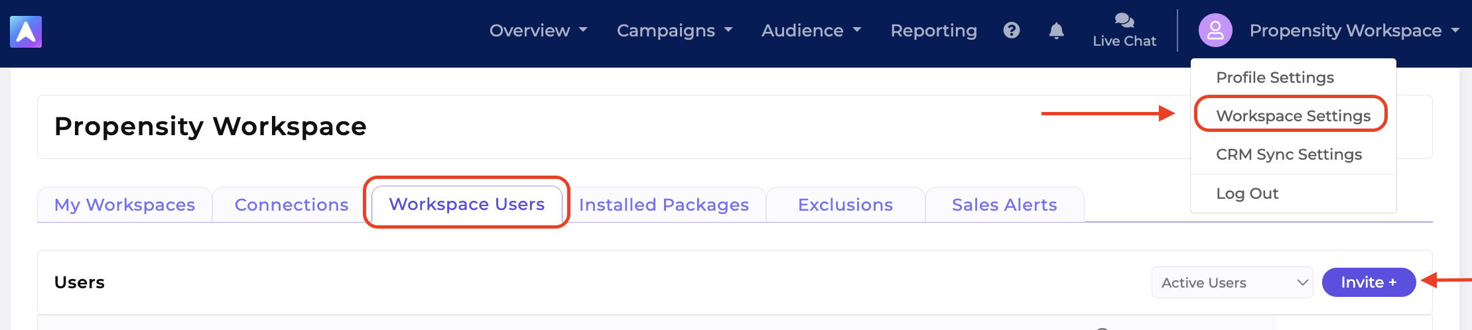Open the Reporting page
Viewport: 1472px width, 330px height.
coord(933,30)
